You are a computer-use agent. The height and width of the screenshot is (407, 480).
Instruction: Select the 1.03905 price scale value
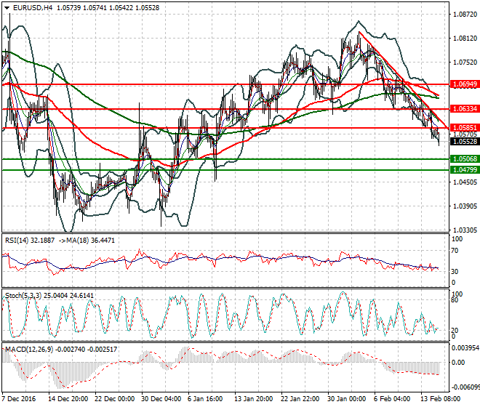click(x=465, y=206)
